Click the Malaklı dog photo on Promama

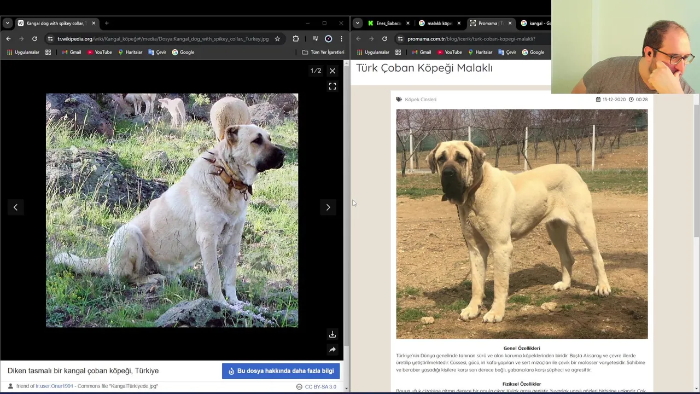click(522, 224)
